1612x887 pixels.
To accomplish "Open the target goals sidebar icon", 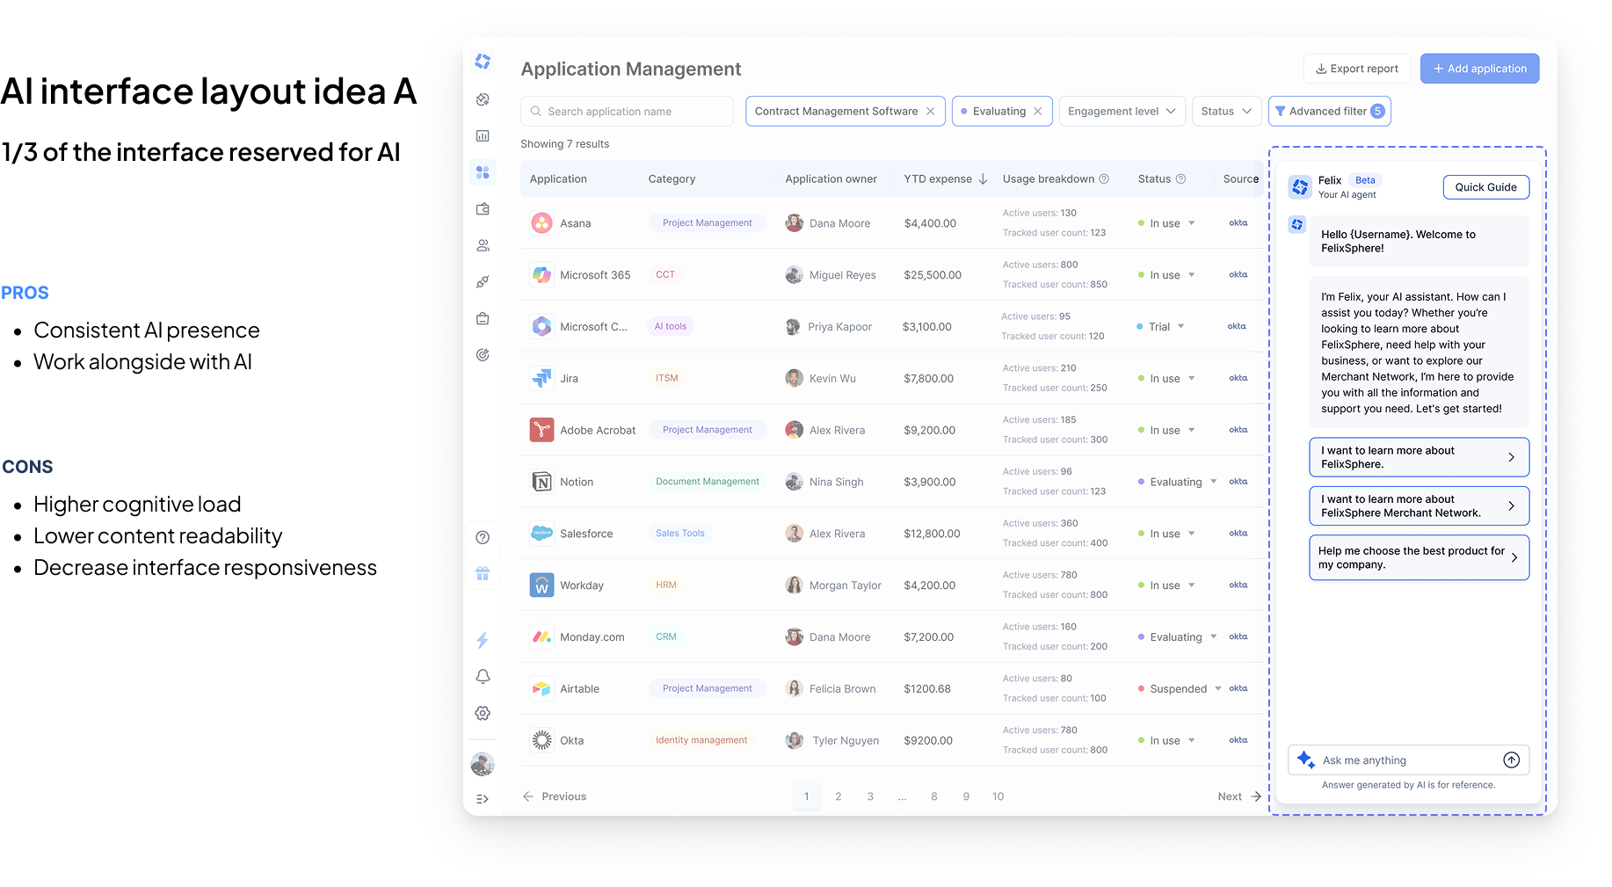I will (483, 355).
